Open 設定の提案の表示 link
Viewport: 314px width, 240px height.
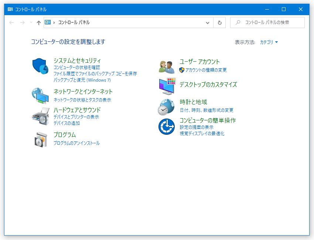click(197, 127)
